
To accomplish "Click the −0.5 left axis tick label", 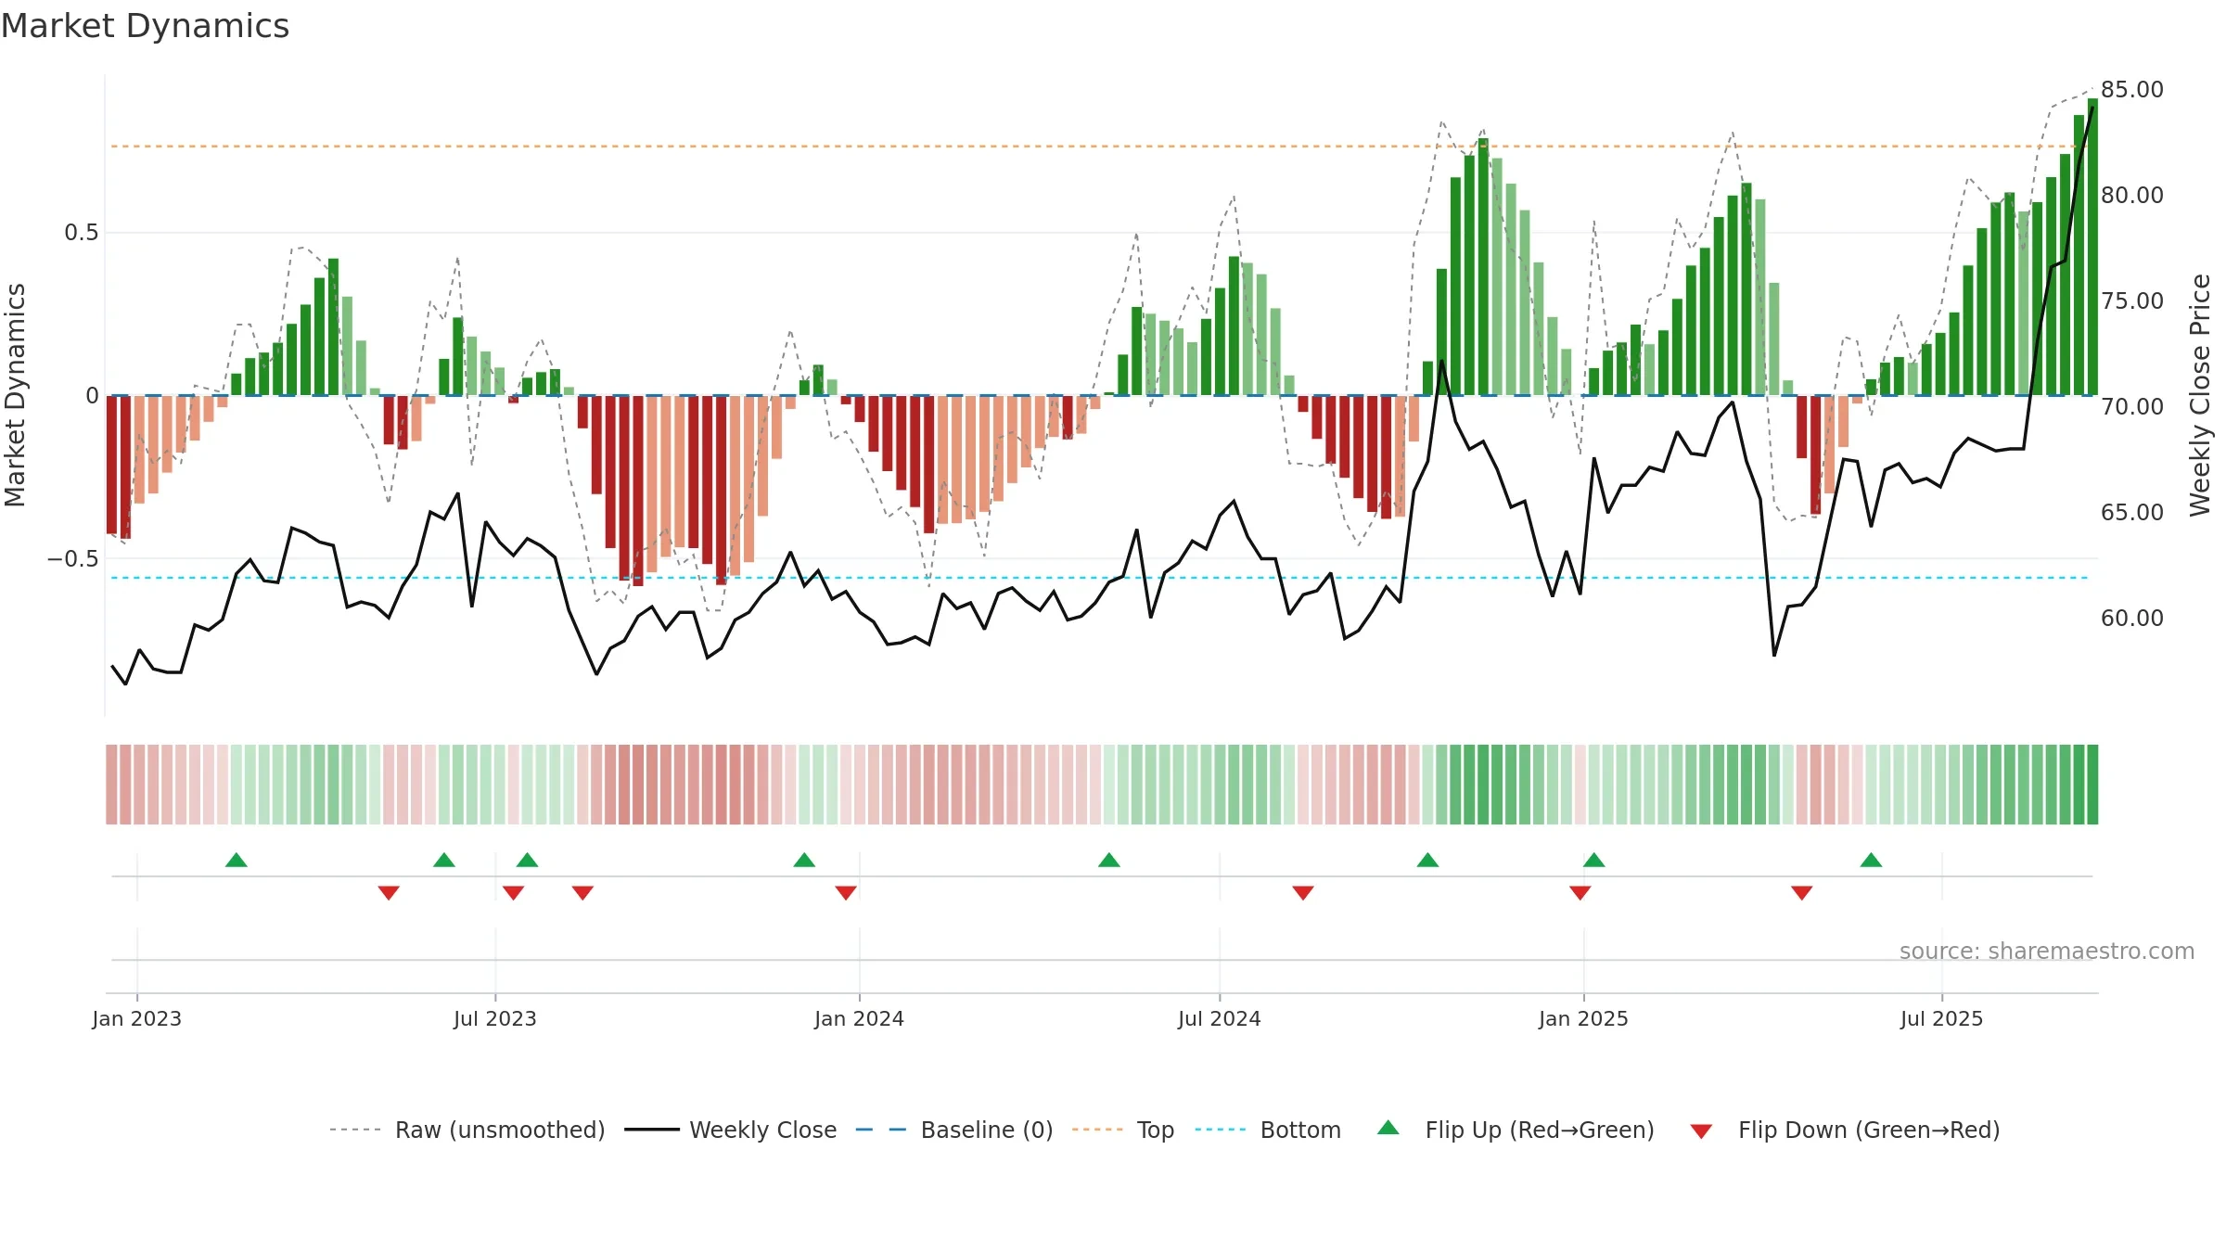I will point(73,558).
